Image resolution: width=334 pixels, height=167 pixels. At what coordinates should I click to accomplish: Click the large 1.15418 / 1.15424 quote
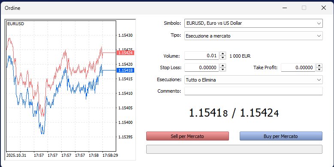pos(234,113)
